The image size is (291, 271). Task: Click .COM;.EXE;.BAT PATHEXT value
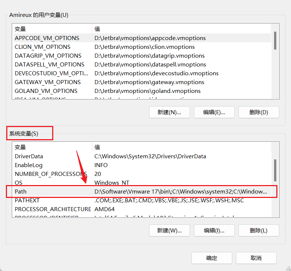[x=169, y=200]
